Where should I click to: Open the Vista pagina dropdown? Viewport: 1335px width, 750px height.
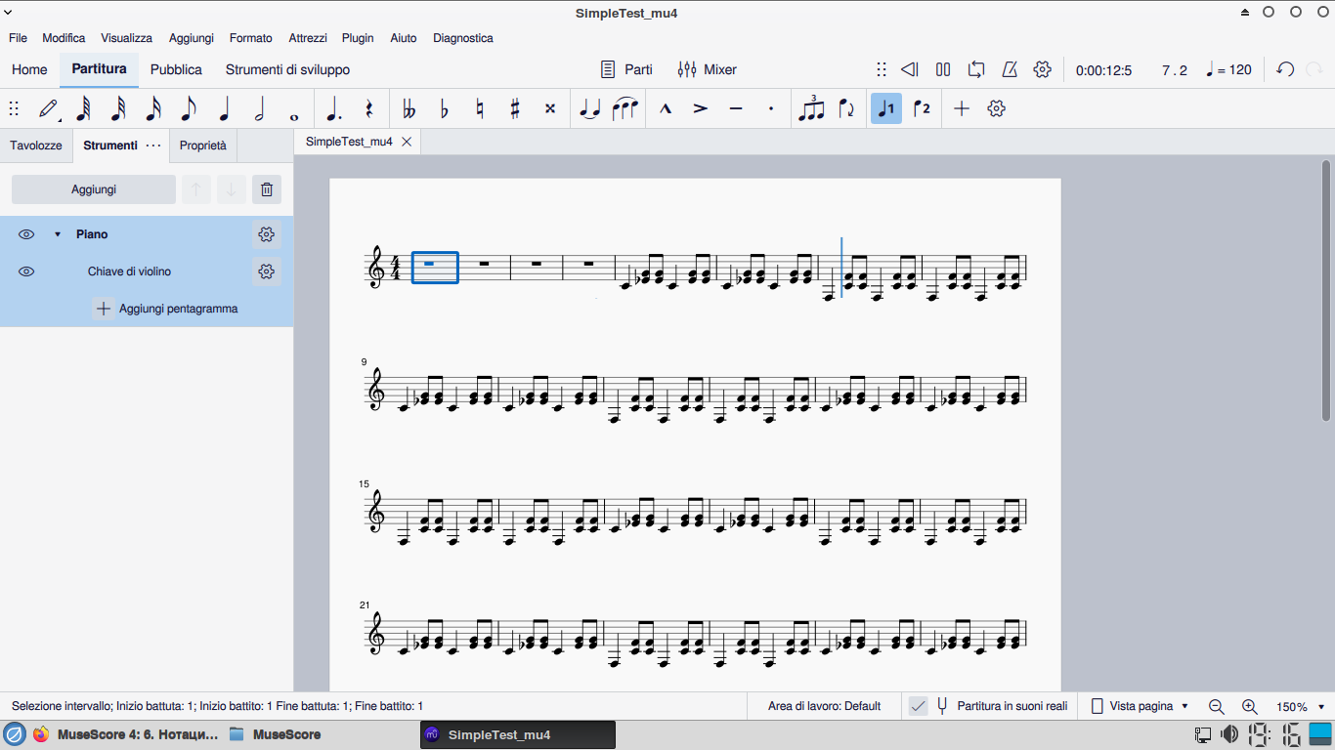click(x=1140, y=706)
